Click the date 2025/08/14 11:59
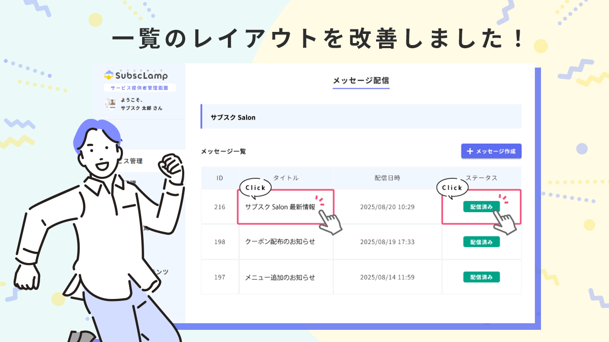The height and width of the screenshot is (342, 609). coord(387,277)
